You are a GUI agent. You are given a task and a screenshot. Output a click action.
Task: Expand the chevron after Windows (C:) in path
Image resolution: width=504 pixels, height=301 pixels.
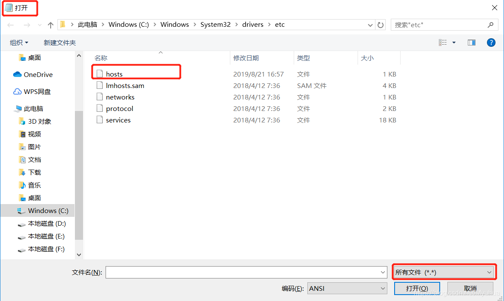(155, 25)
